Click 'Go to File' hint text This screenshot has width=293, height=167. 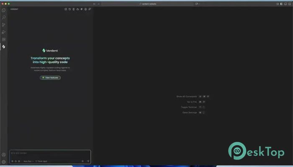(x=192, y=102)
